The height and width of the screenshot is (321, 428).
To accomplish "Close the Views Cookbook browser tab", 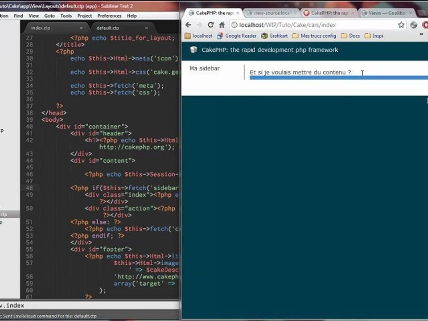I will (x=410, y=13).
